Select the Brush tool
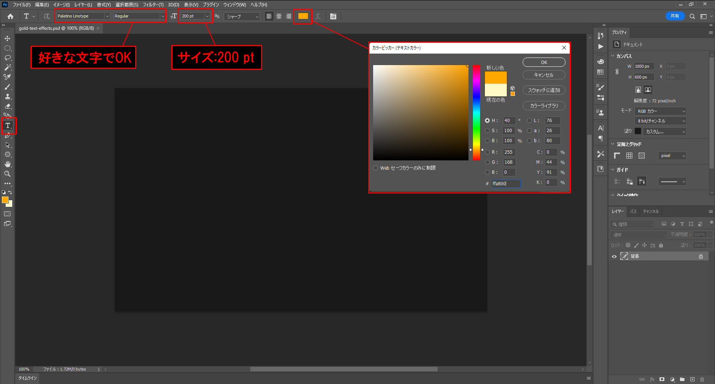Image resolution: width=715 pixels, height=384 pixels. point(7,87)
